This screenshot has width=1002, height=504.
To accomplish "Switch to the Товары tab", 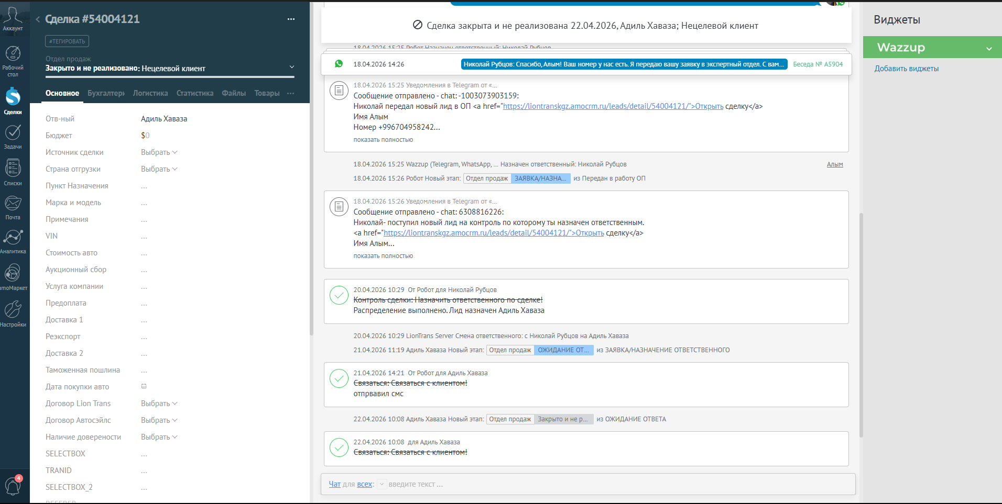I will 267,93.
